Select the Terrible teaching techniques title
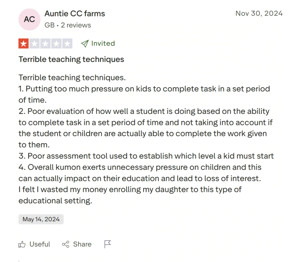 point(71,59)
